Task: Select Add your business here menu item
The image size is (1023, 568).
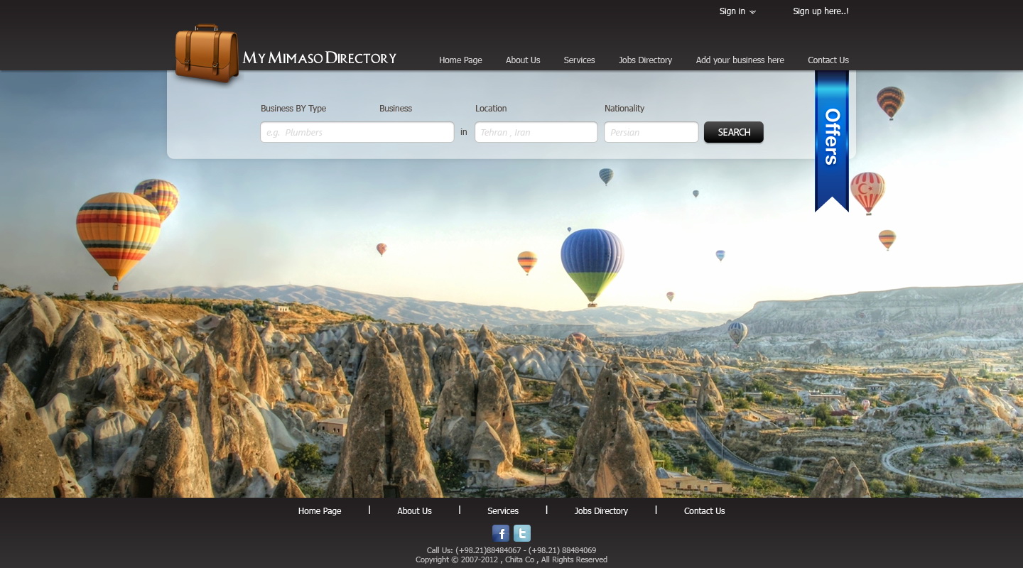Action: pos(740,60)
